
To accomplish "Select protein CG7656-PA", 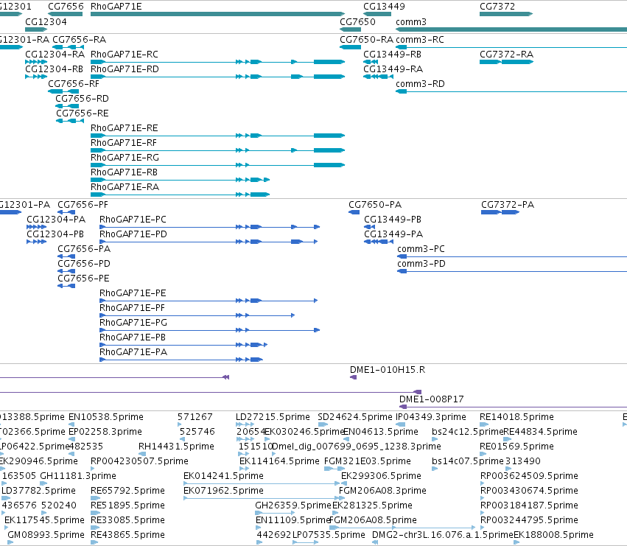I will coord(66,256).
